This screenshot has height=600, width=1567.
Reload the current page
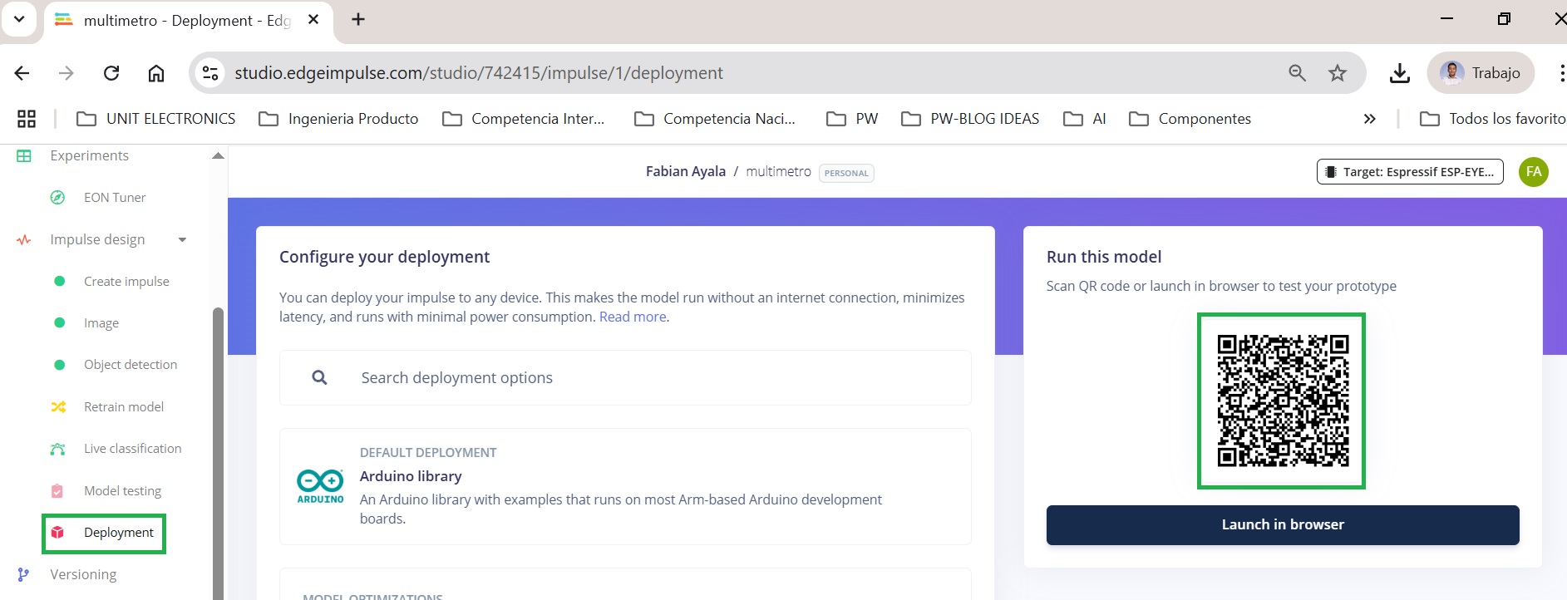[111, 73]
